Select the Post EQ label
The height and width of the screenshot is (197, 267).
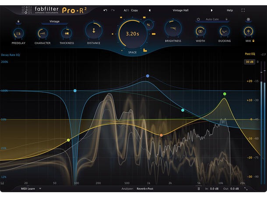point(250,54)
